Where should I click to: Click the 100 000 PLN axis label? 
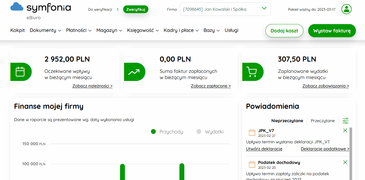(x=34, y=164)
